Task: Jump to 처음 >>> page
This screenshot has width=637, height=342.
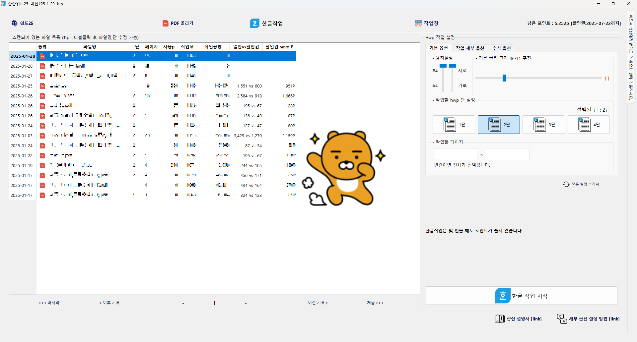Action: tap(375, 303)
